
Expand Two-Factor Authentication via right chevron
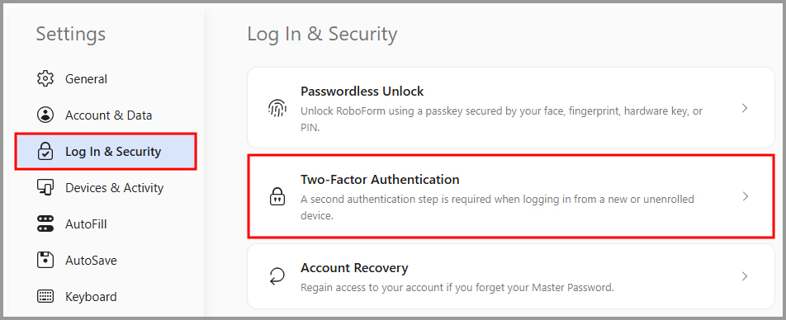pos(745,196)
